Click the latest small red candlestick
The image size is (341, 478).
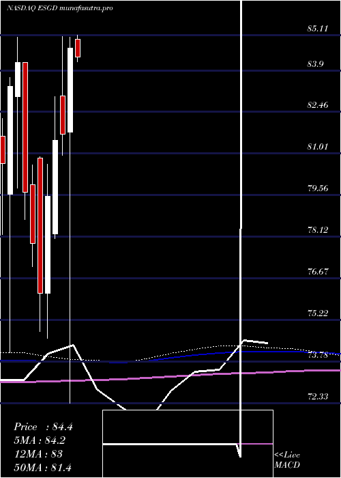click(78, 48)
